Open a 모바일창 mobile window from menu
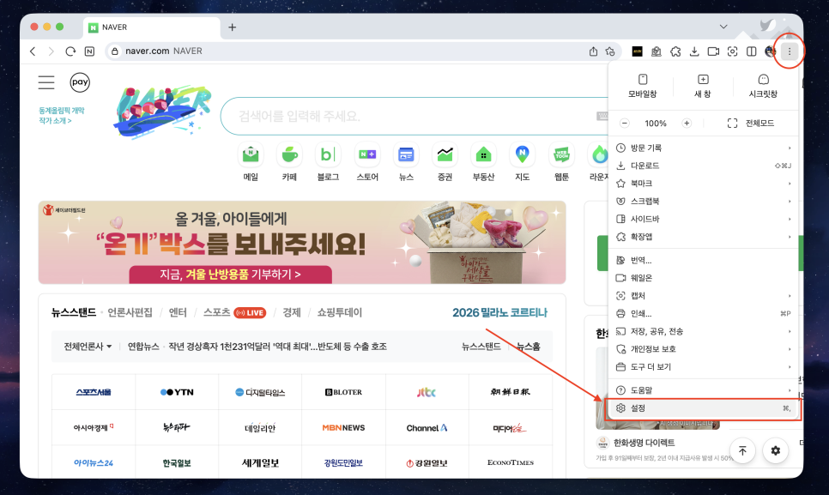This screenshot has height=495, width=829. 643,86
